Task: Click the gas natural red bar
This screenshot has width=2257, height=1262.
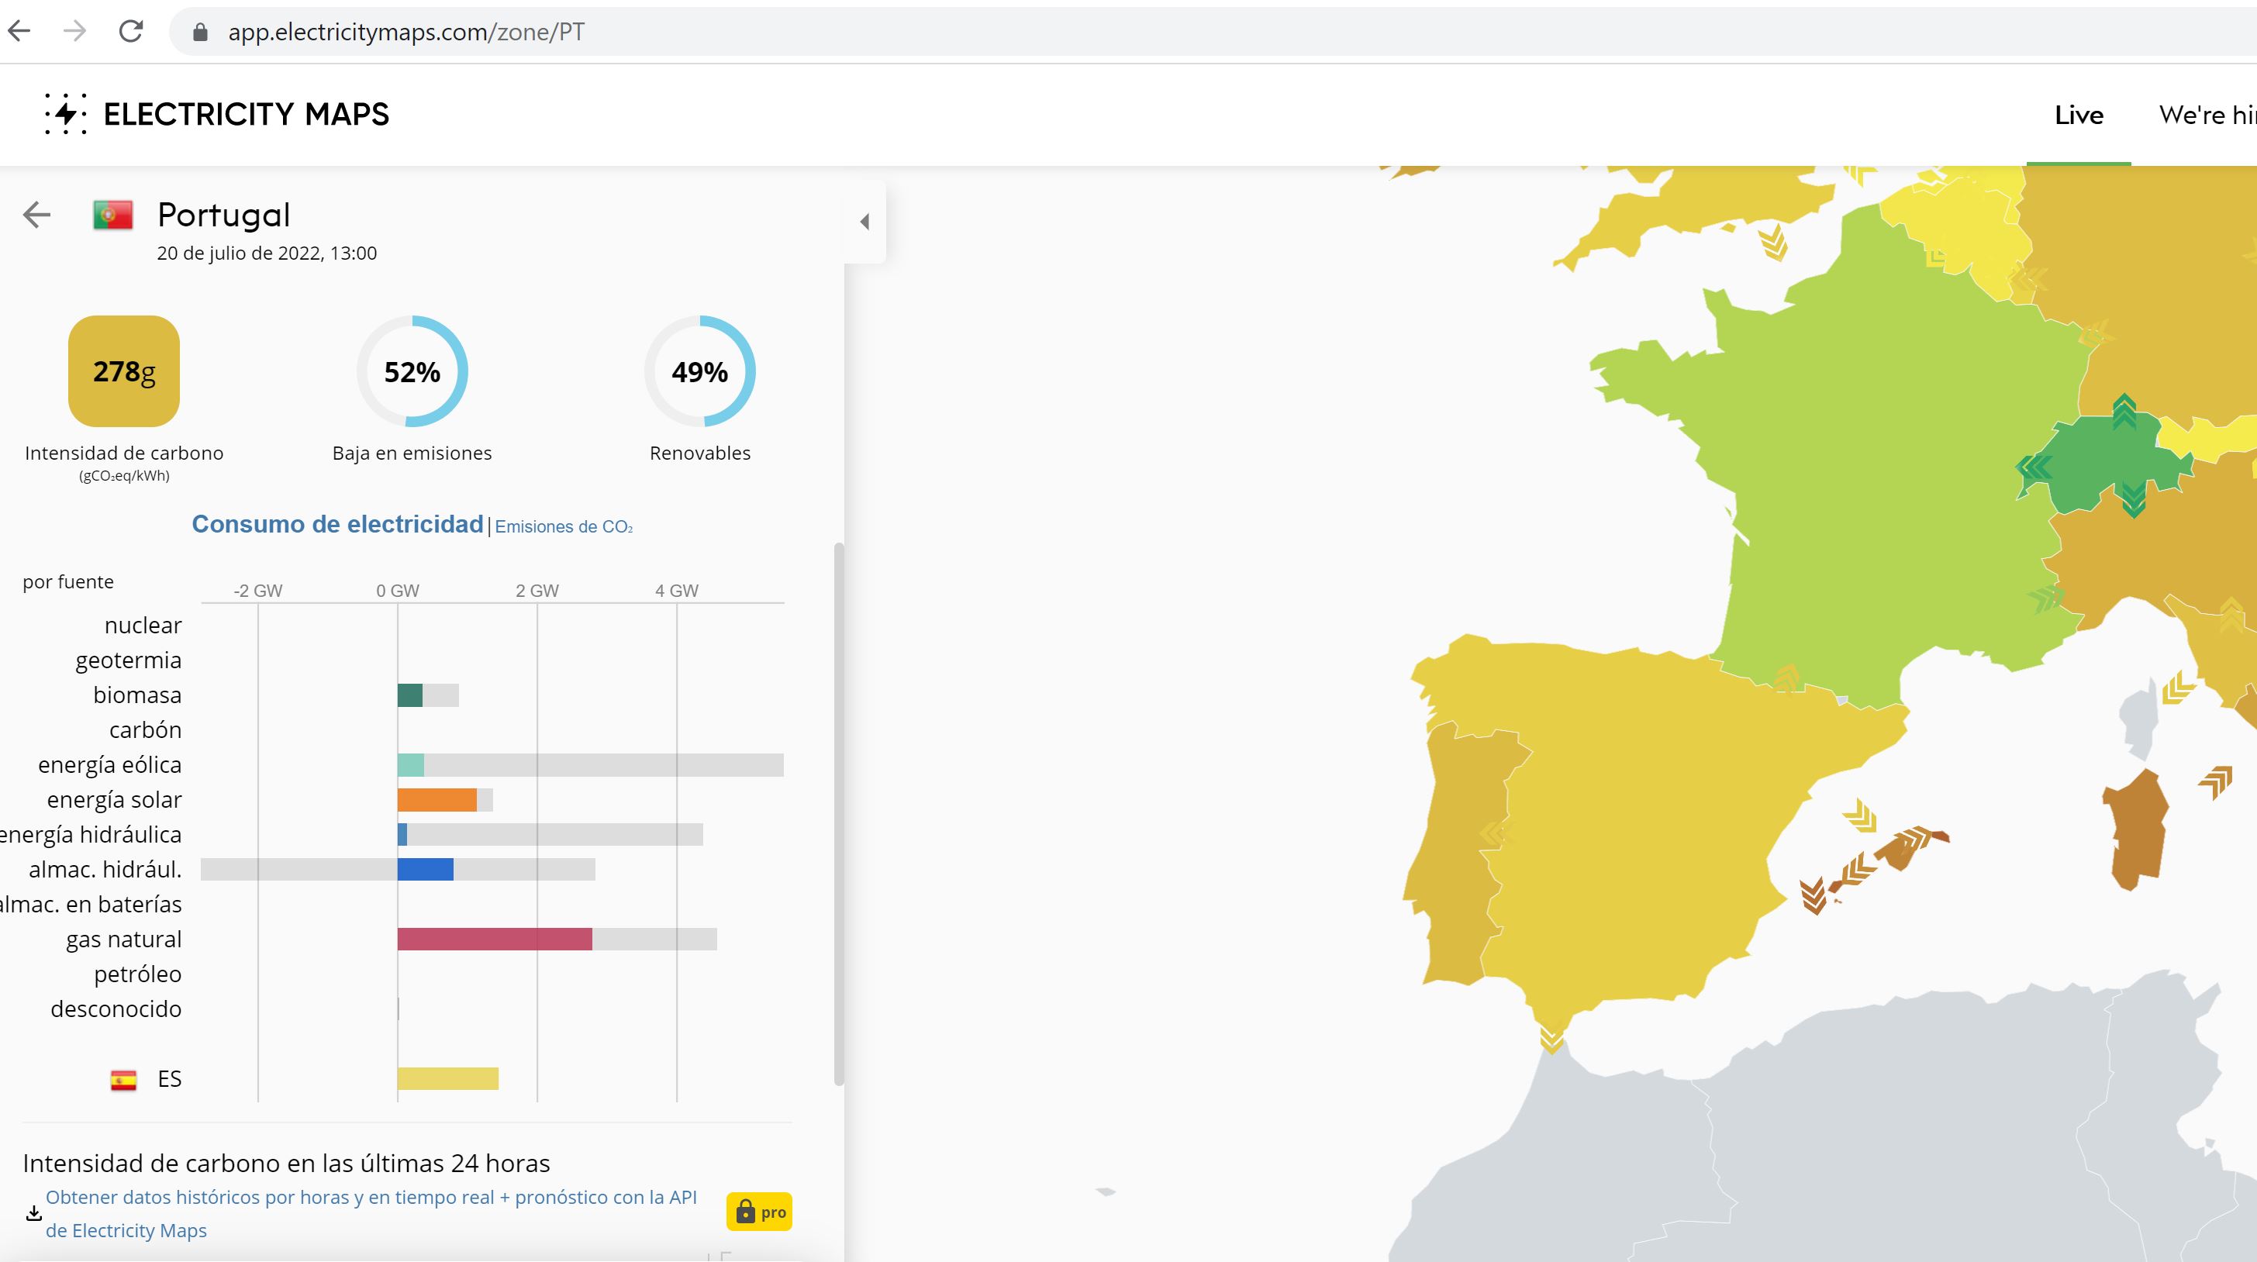Action: tap(494, 939)
